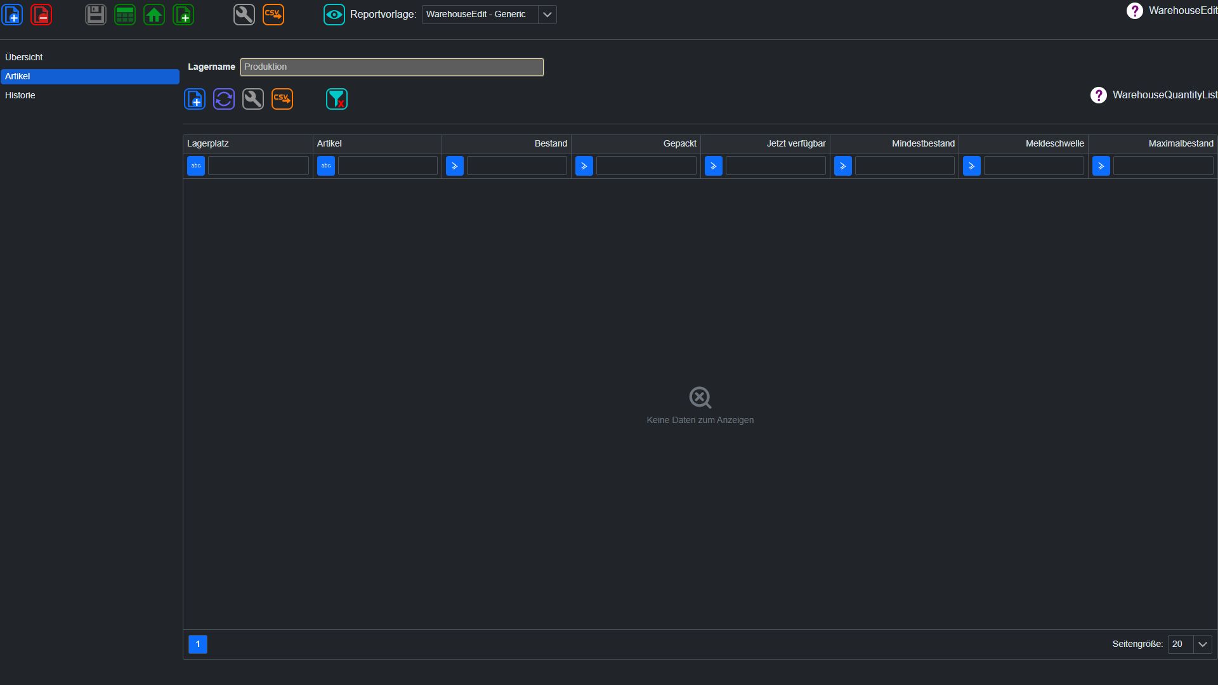Open the Jetzt verfügbar filter operator button
Image resolution: width=1218 pixels, height=685 pixels.
[x=714, y=166]
